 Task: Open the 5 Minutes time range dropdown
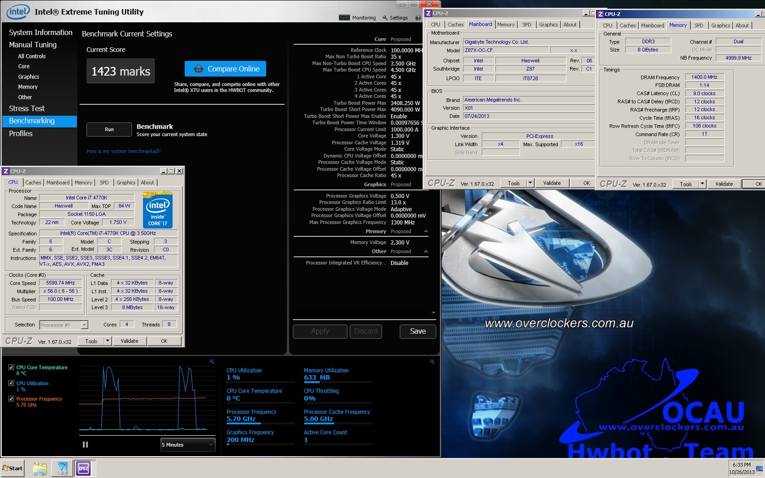click(188, 445)
